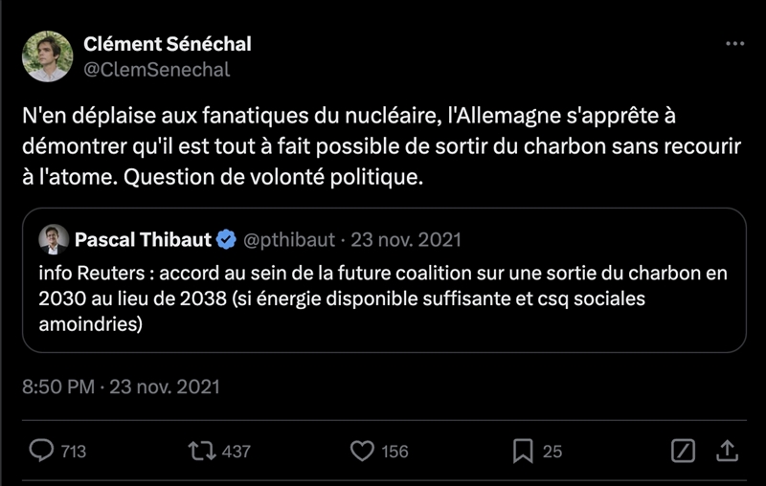Click the slashed square icon beside share
The image size is (766, 486).
[x=683, y=451]
